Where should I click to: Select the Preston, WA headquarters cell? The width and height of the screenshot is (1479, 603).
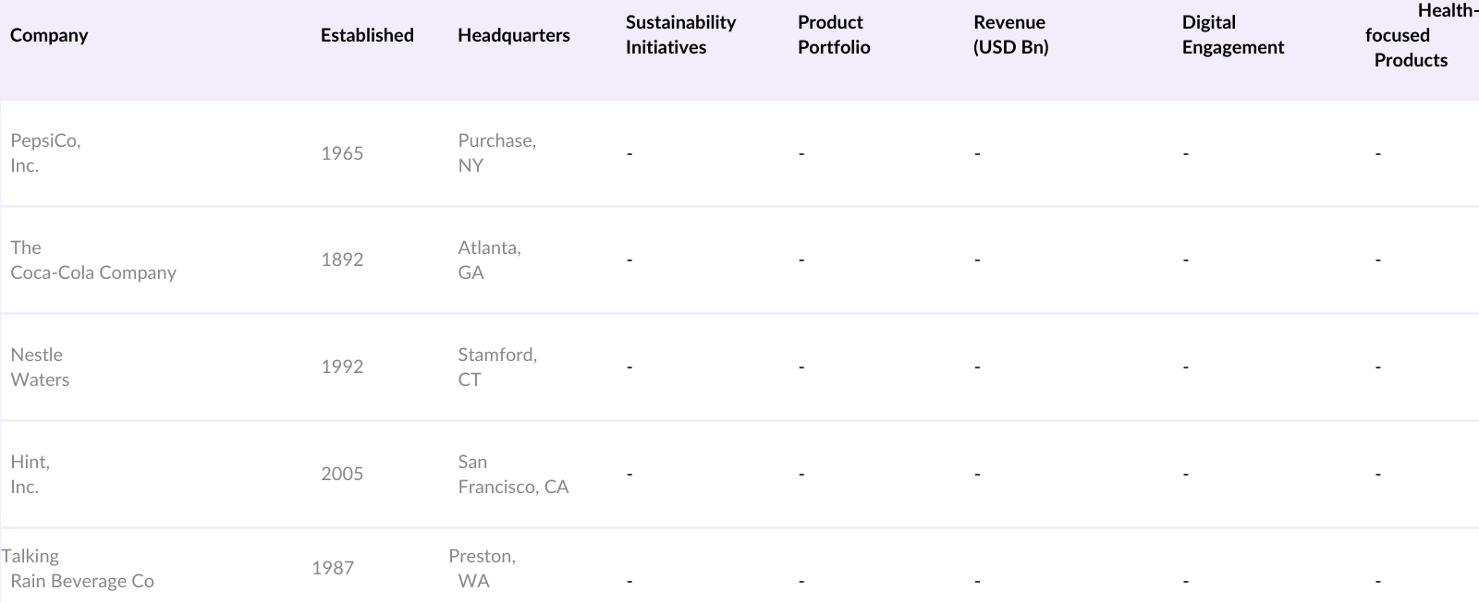(482, 569)
